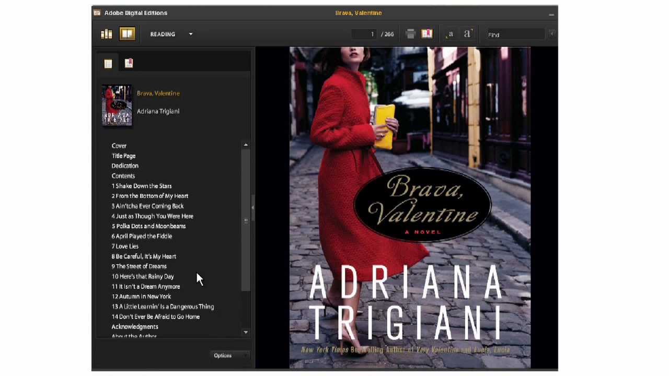Click contents list scroll-down arrow
The width and height of the screenshot is (669, 376).
(246, 332)
